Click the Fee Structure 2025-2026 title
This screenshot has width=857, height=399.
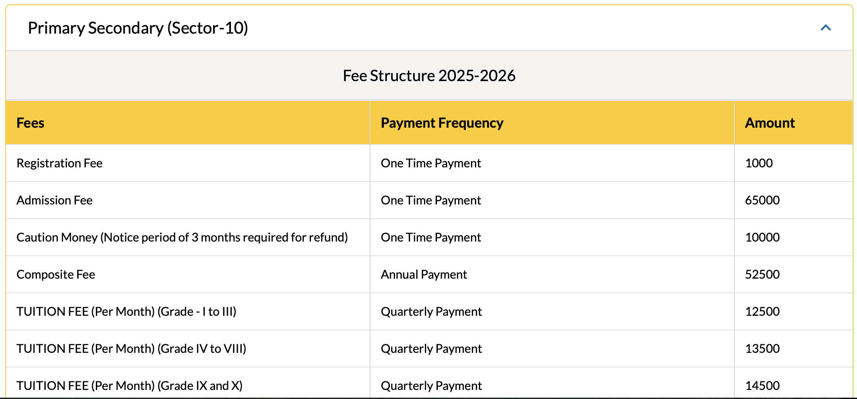(x=429, y=75)
